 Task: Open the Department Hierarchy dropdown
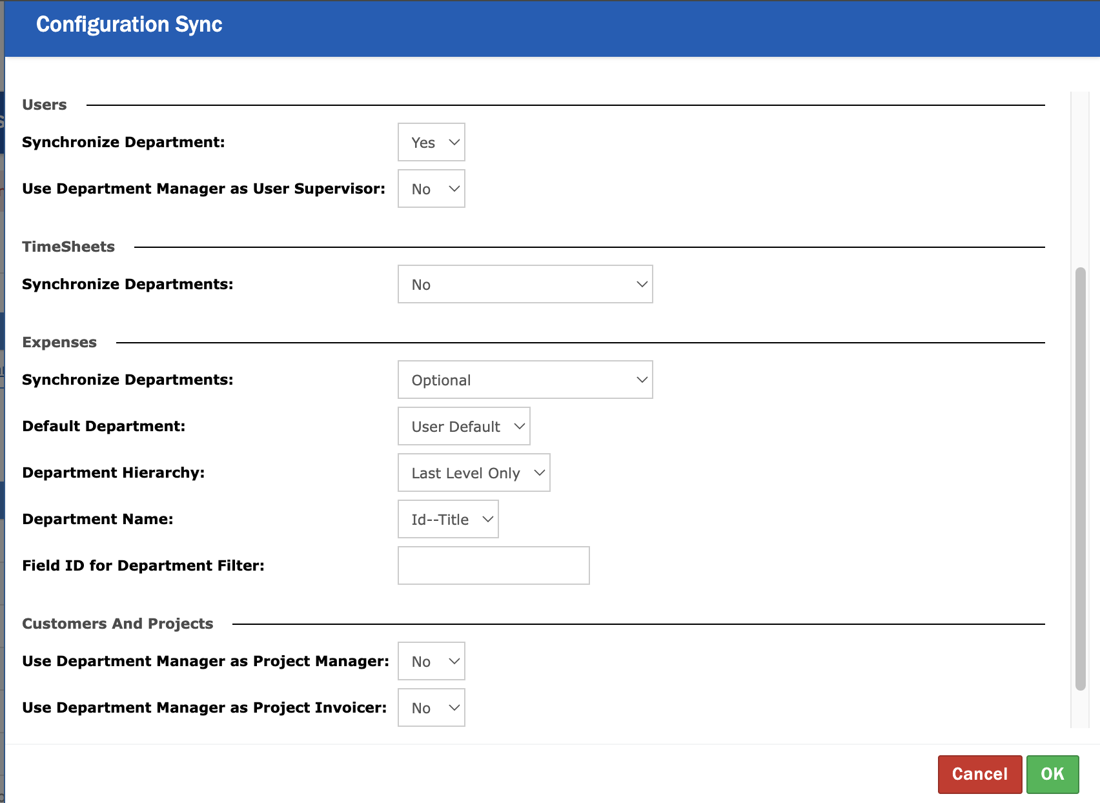tap(474, 473)
